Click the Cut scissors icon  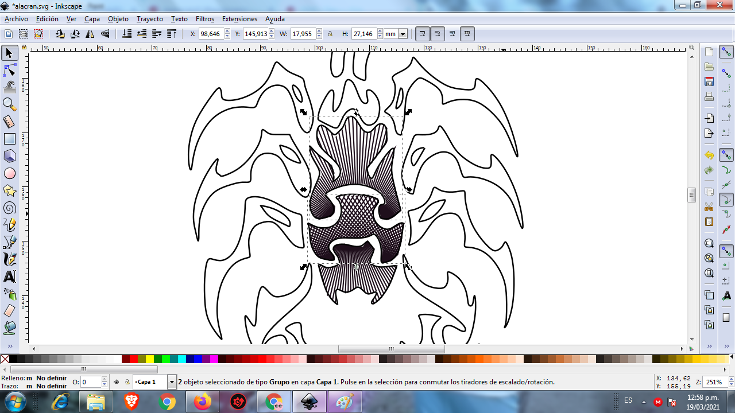709,207
